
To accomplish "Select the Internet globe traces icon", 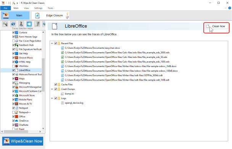I will pos(13,24).
